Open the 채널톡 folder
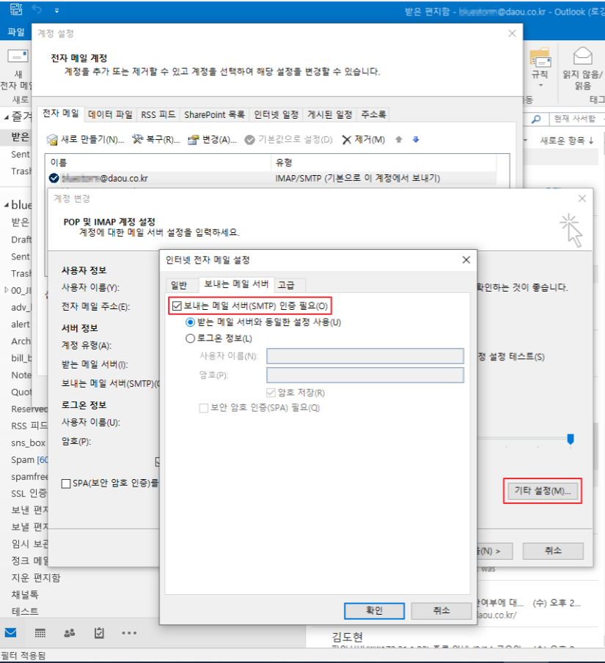This screenshot has height=663, width=605. coord(25,594)
